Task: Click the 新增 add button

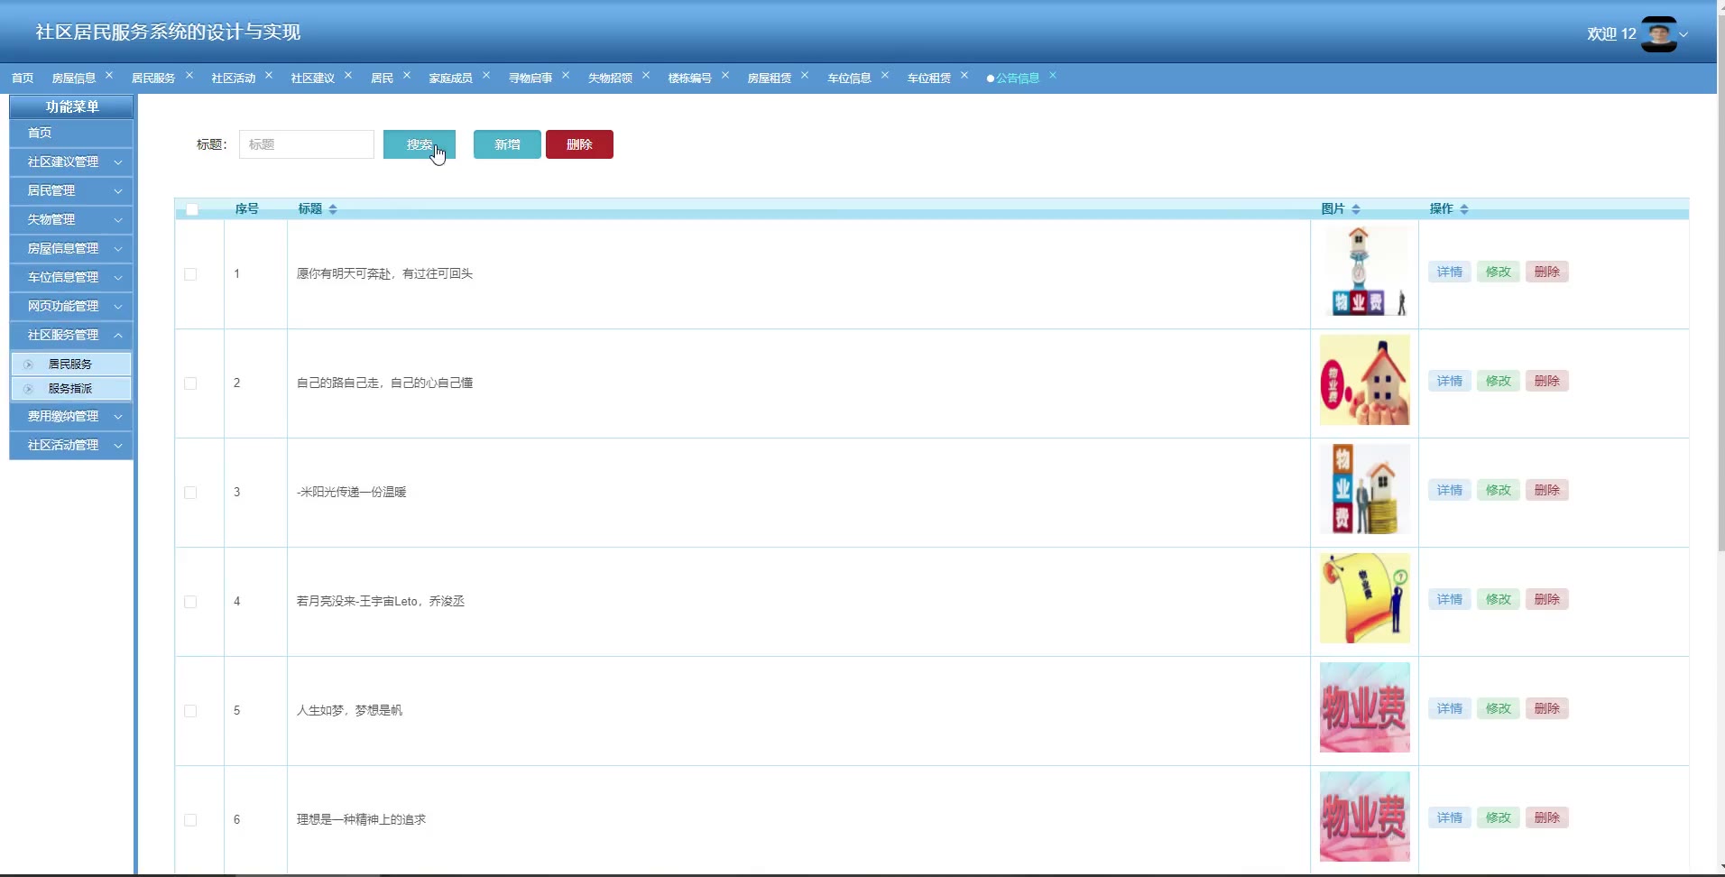Action: (507, 144)
